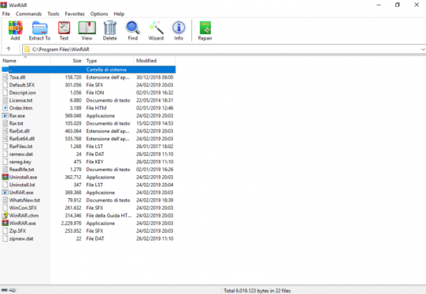Click 'File della Guida HT...' type cell
Image resolution: width=426 pixels, height=294 pixels.
click(x=109, y=215)
